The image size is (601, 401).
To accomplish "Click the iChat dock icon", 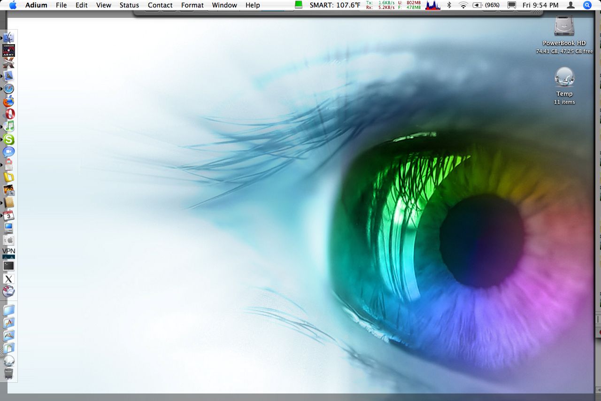I will tap(9, 152).
